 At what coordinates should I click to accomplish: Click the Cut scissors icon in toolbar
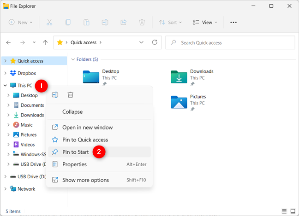[49, 22]
